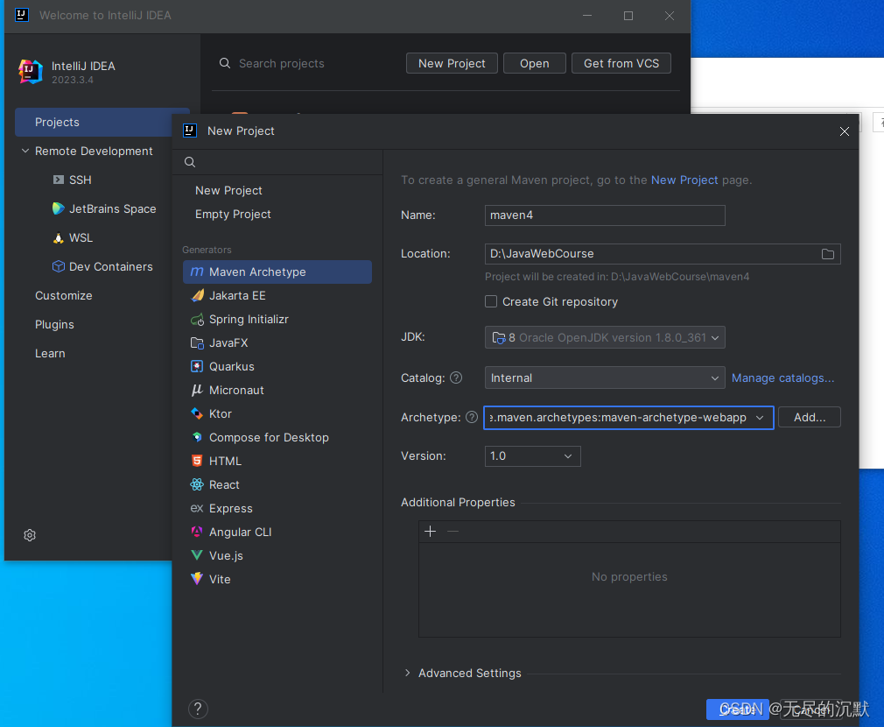
Task: Add a property with the plus icon
Action: click(430, 532)
